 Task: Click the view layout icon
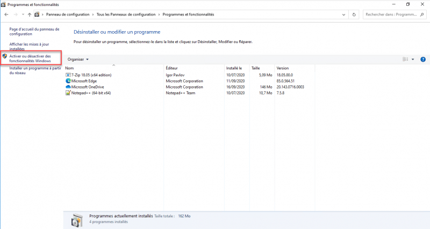tap(405, 60)
